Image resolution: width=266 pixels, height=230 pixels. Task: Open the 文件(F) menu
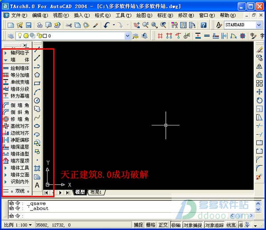[19, 16]
